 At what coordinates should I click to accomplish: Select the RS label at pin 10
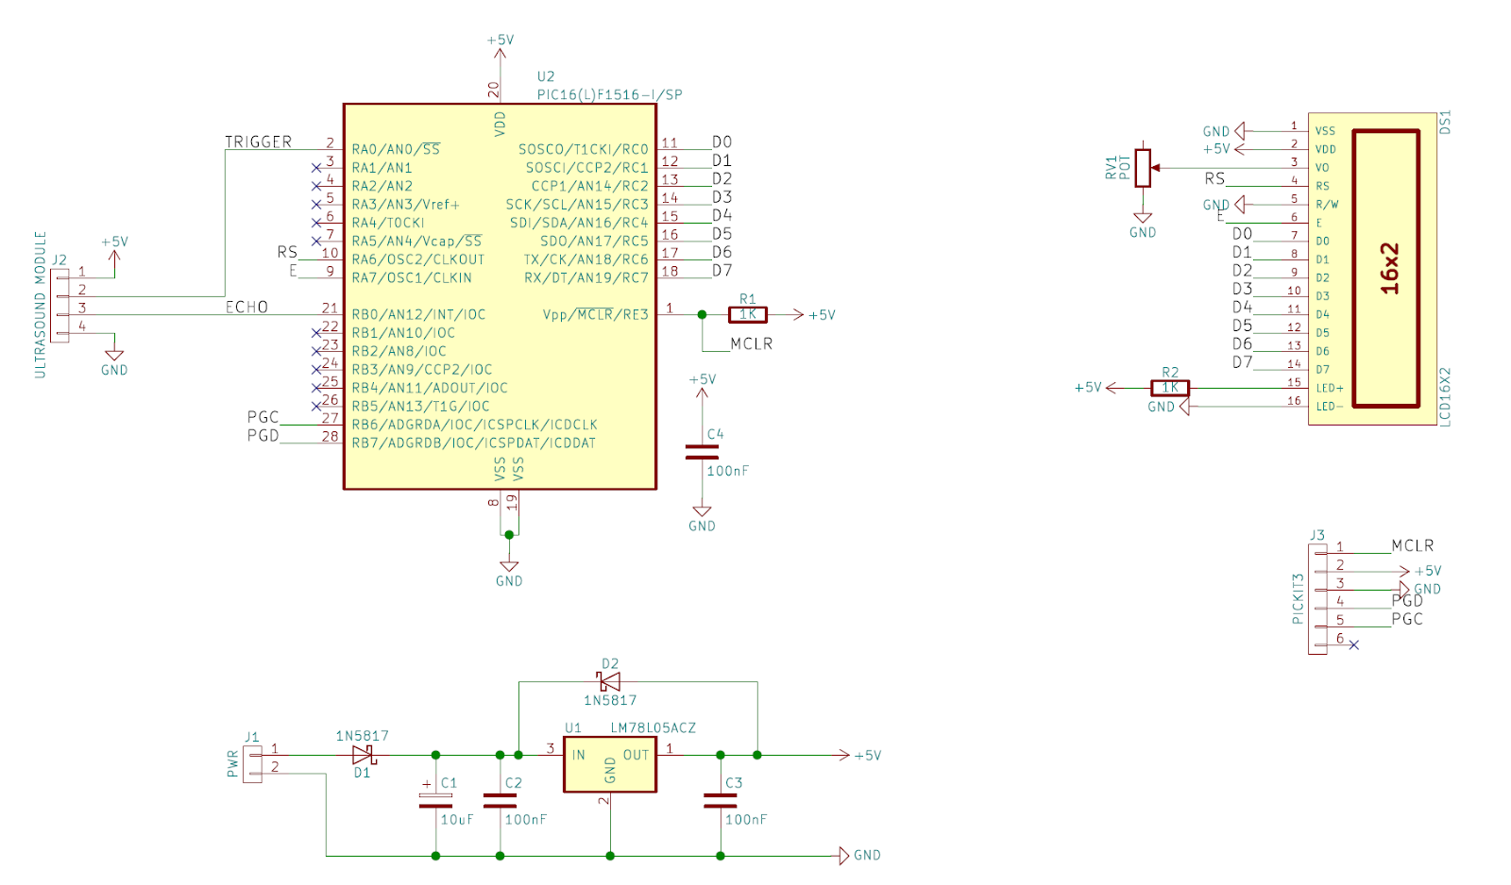(x=287, y=252)
